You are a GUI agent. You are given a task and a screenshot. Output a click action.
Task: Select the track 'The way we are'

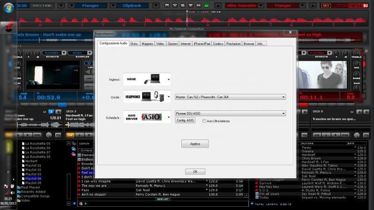pos(93,185)
